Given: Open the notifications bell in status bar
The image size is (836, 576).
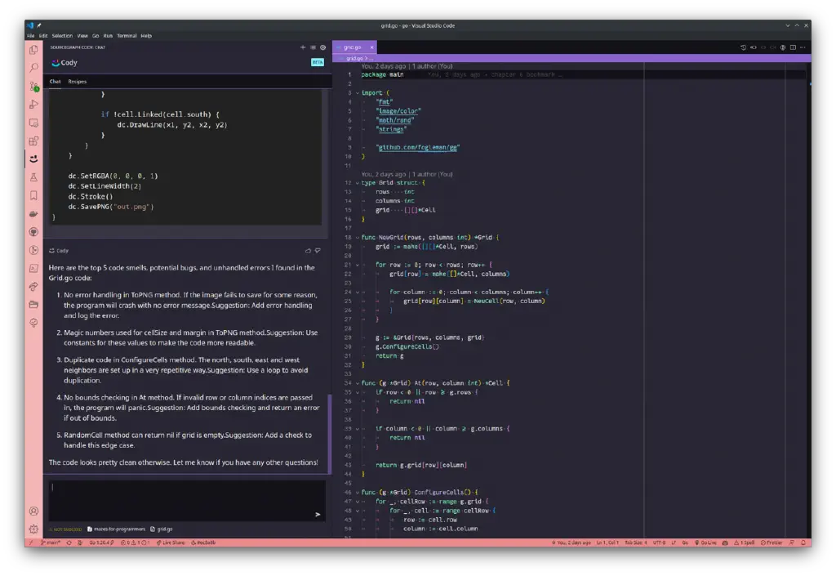Looking at the screenshot, I should click(803, 543).
